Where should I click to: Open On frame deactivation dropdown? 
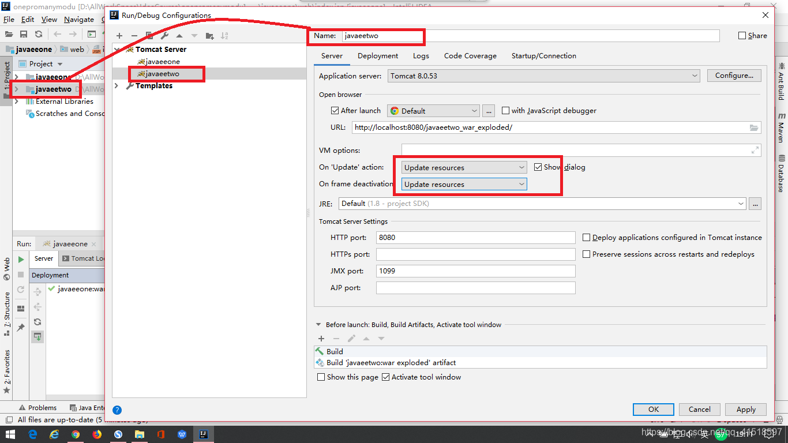[x=464, y=184]
